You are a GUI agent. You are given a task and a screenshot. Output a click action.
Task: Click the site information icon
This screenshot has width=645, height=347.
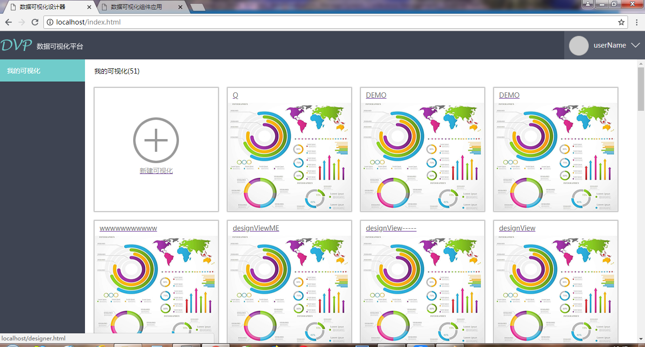tap(50, 22)
